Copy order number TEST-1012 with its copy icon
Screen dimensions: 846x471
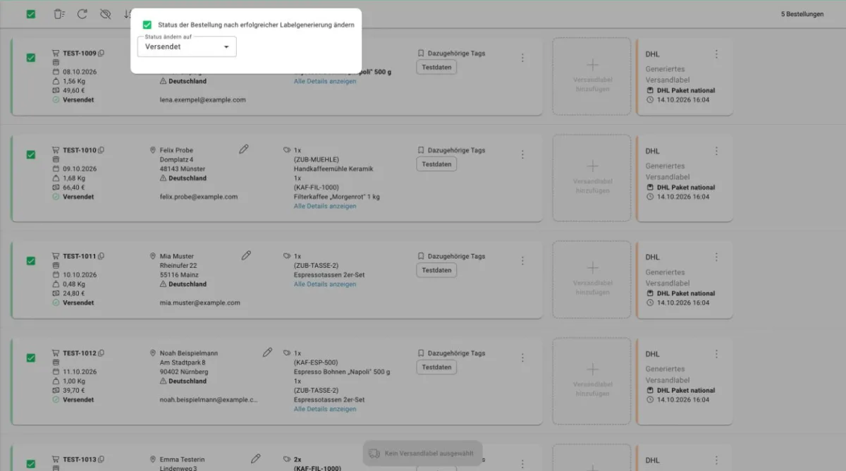coord(102,353)
